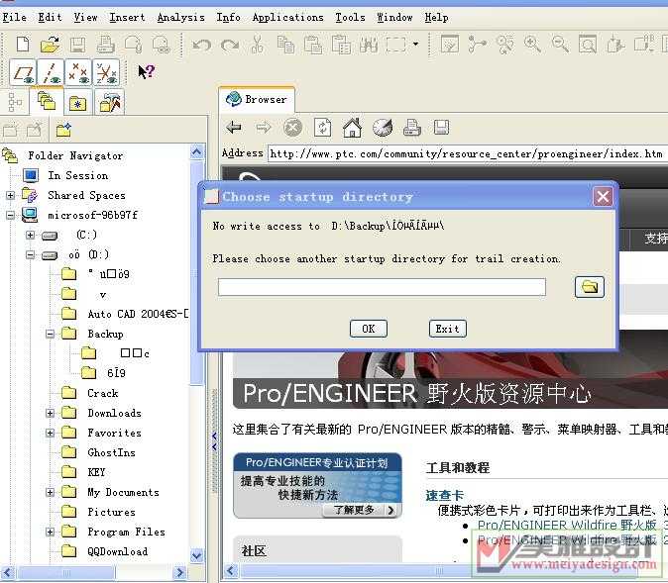Click the Zoom In magnifier icon

click(x=532, y=45)
